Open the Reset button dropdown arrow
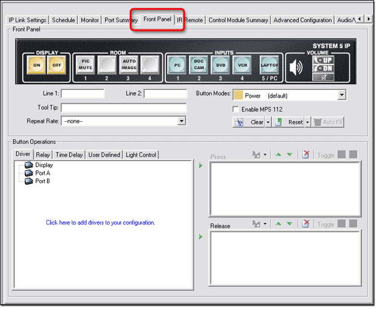This screenshot has height=309, width=380. coord(308,122)
